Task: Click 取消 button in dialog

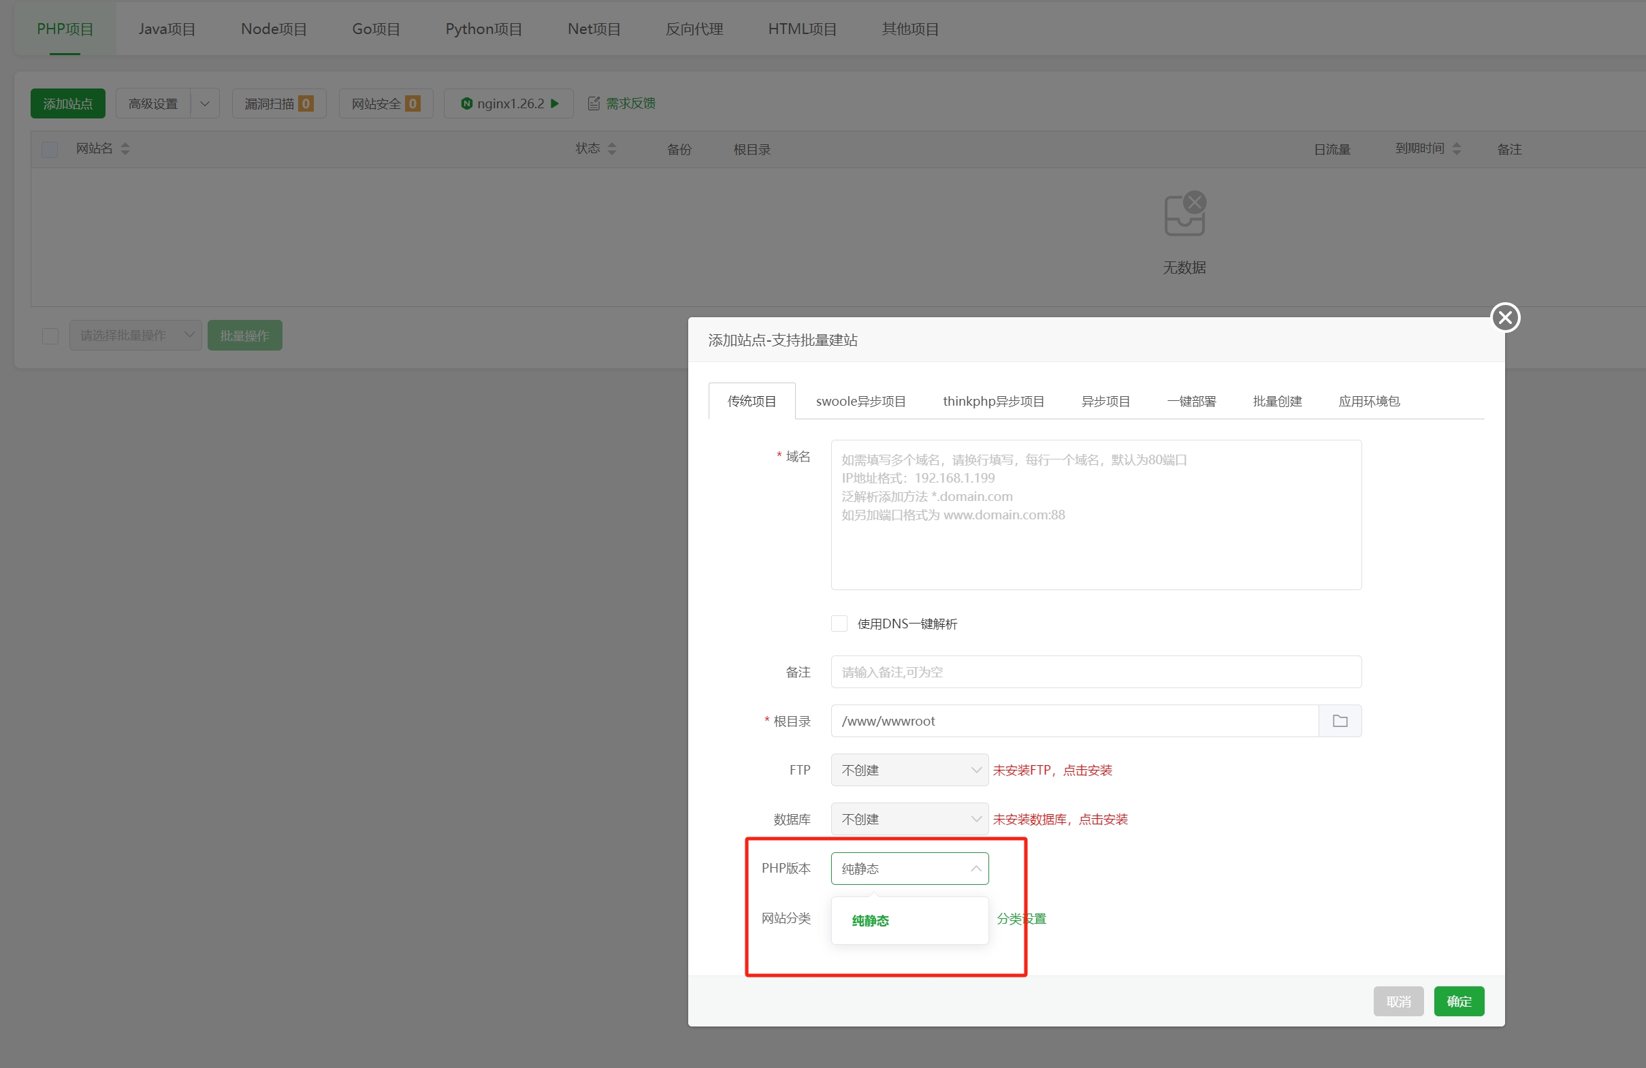Action: pyautogui.click(x=1398, y=1001)
